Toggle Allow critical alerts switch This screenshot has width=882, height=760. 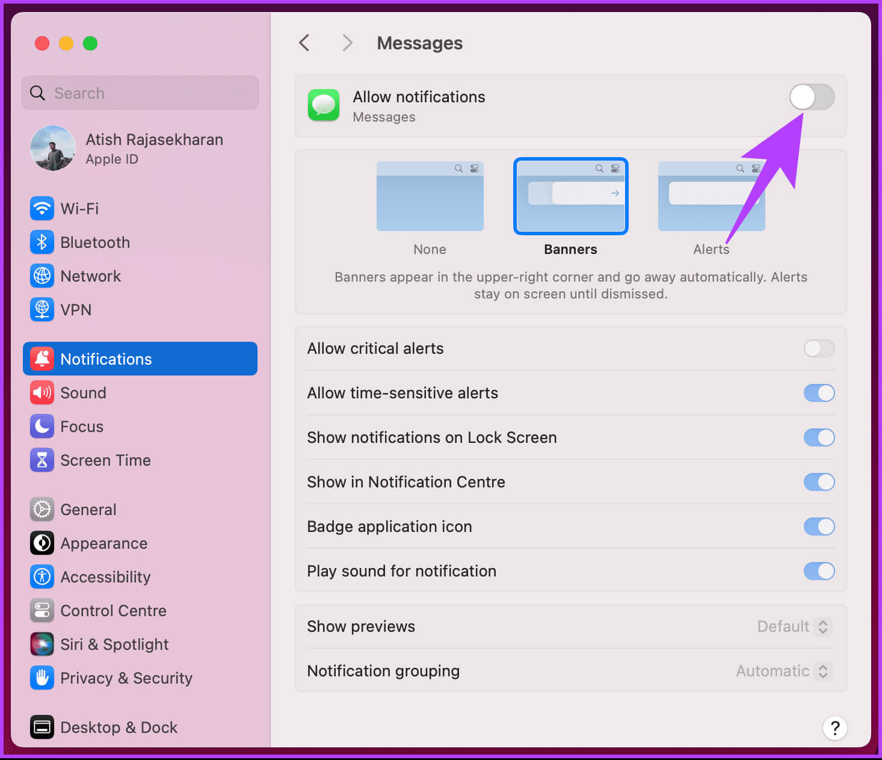pyautogui.click(x=819, y=348)
